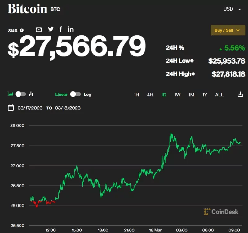Share the Bitcoin price on Twitter
Image resolution: width=248 pixels, height=233 pixels.
(51, 29)
